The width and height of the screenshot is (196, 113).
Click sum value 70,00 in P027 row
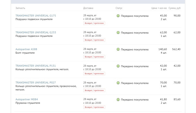pyautogui.click(x=177, y=82)
